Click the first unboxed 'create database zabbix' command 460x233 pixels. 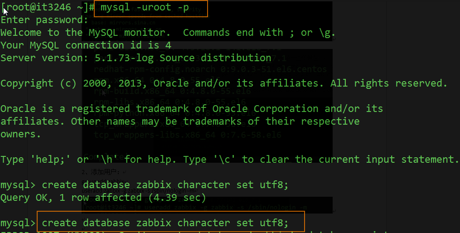[165, 185]
